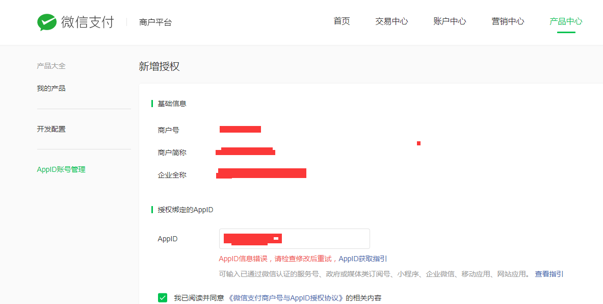Viewport: 603px width, 304px height.
Task: Click the 新增授权 page heading
Action: tap(159, 67)
